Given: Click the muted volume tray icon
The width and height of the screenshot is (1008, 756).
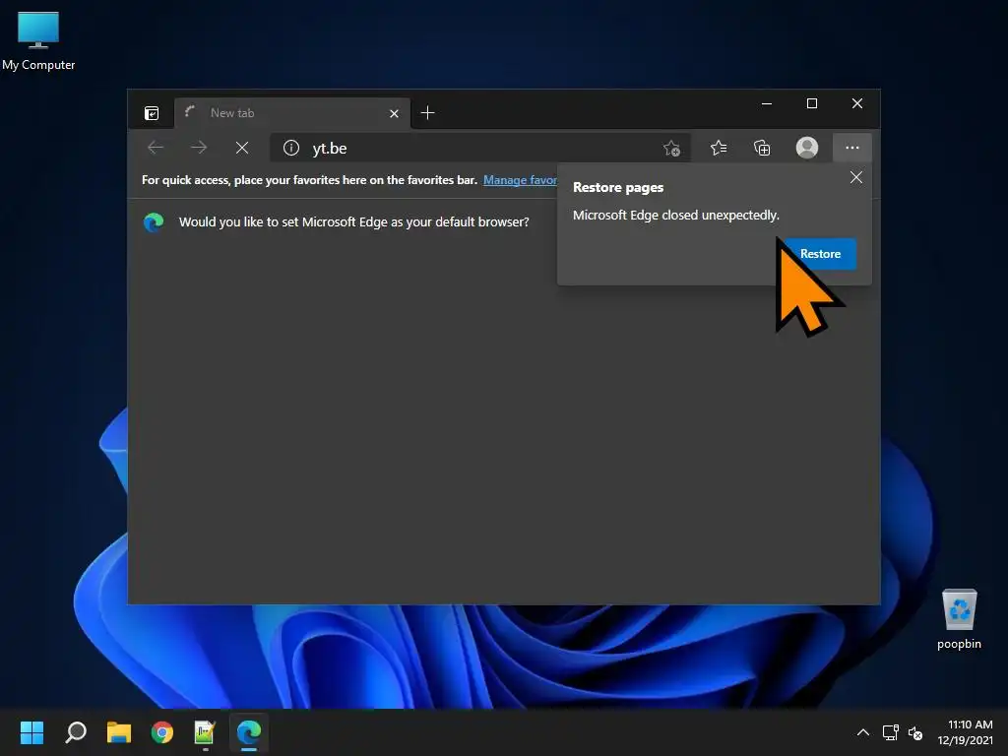Looking at the screenshot, I should 915,732.
